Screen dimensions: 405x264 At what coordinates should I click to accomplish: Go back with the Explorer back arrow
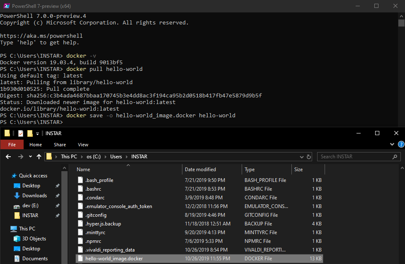[x=8, y=157]
